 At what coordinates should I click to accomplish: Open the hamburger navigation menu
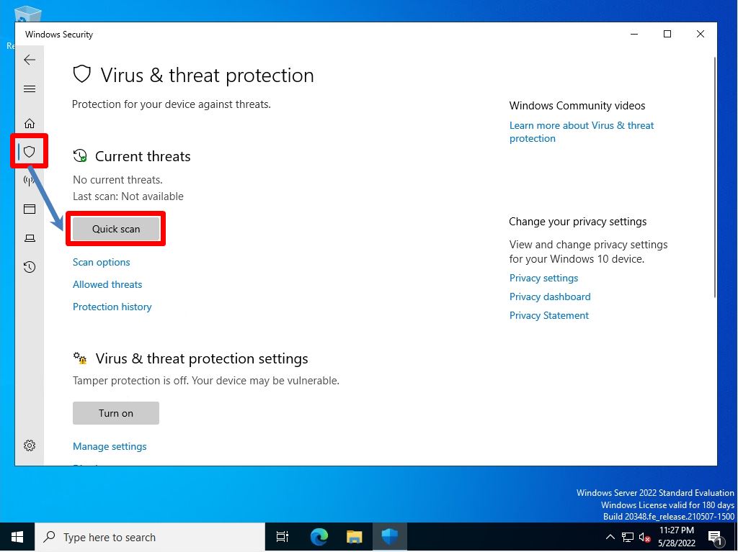tap(30, 89)
